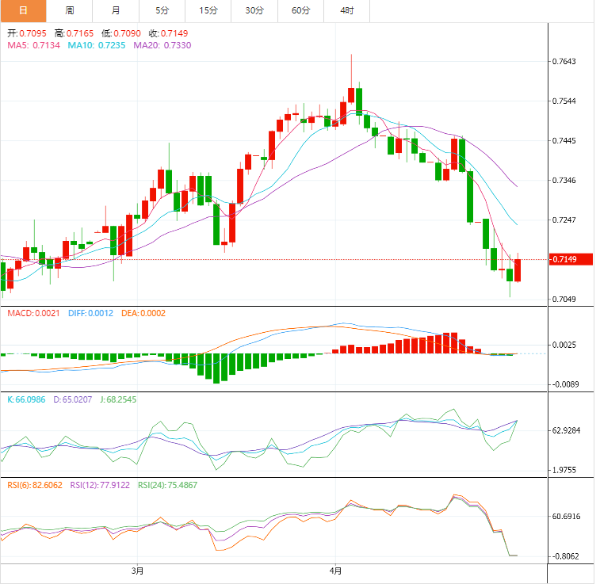Click the low price 低:0.7090
600x588 pixels.
122,33
